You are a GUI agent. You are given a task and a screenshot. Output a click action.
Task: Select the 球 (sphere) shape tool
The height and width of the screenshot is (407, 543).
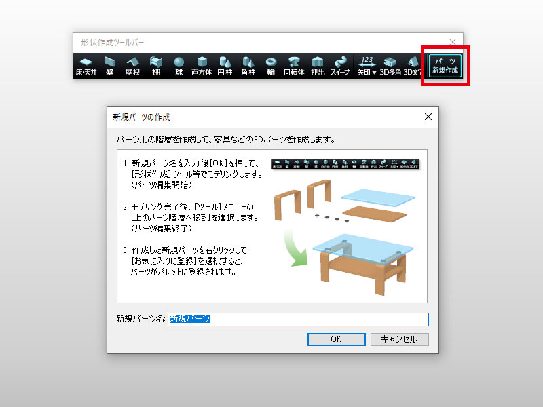coord(178,66)
